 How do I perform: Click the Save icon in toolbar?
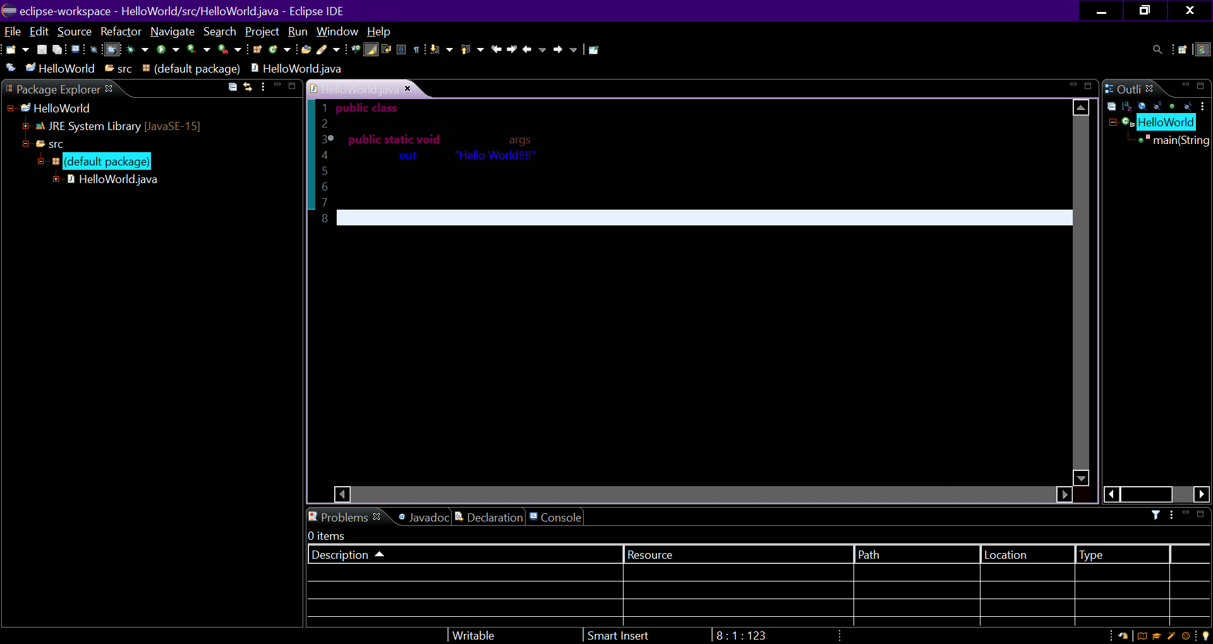(x=42, y=49)
